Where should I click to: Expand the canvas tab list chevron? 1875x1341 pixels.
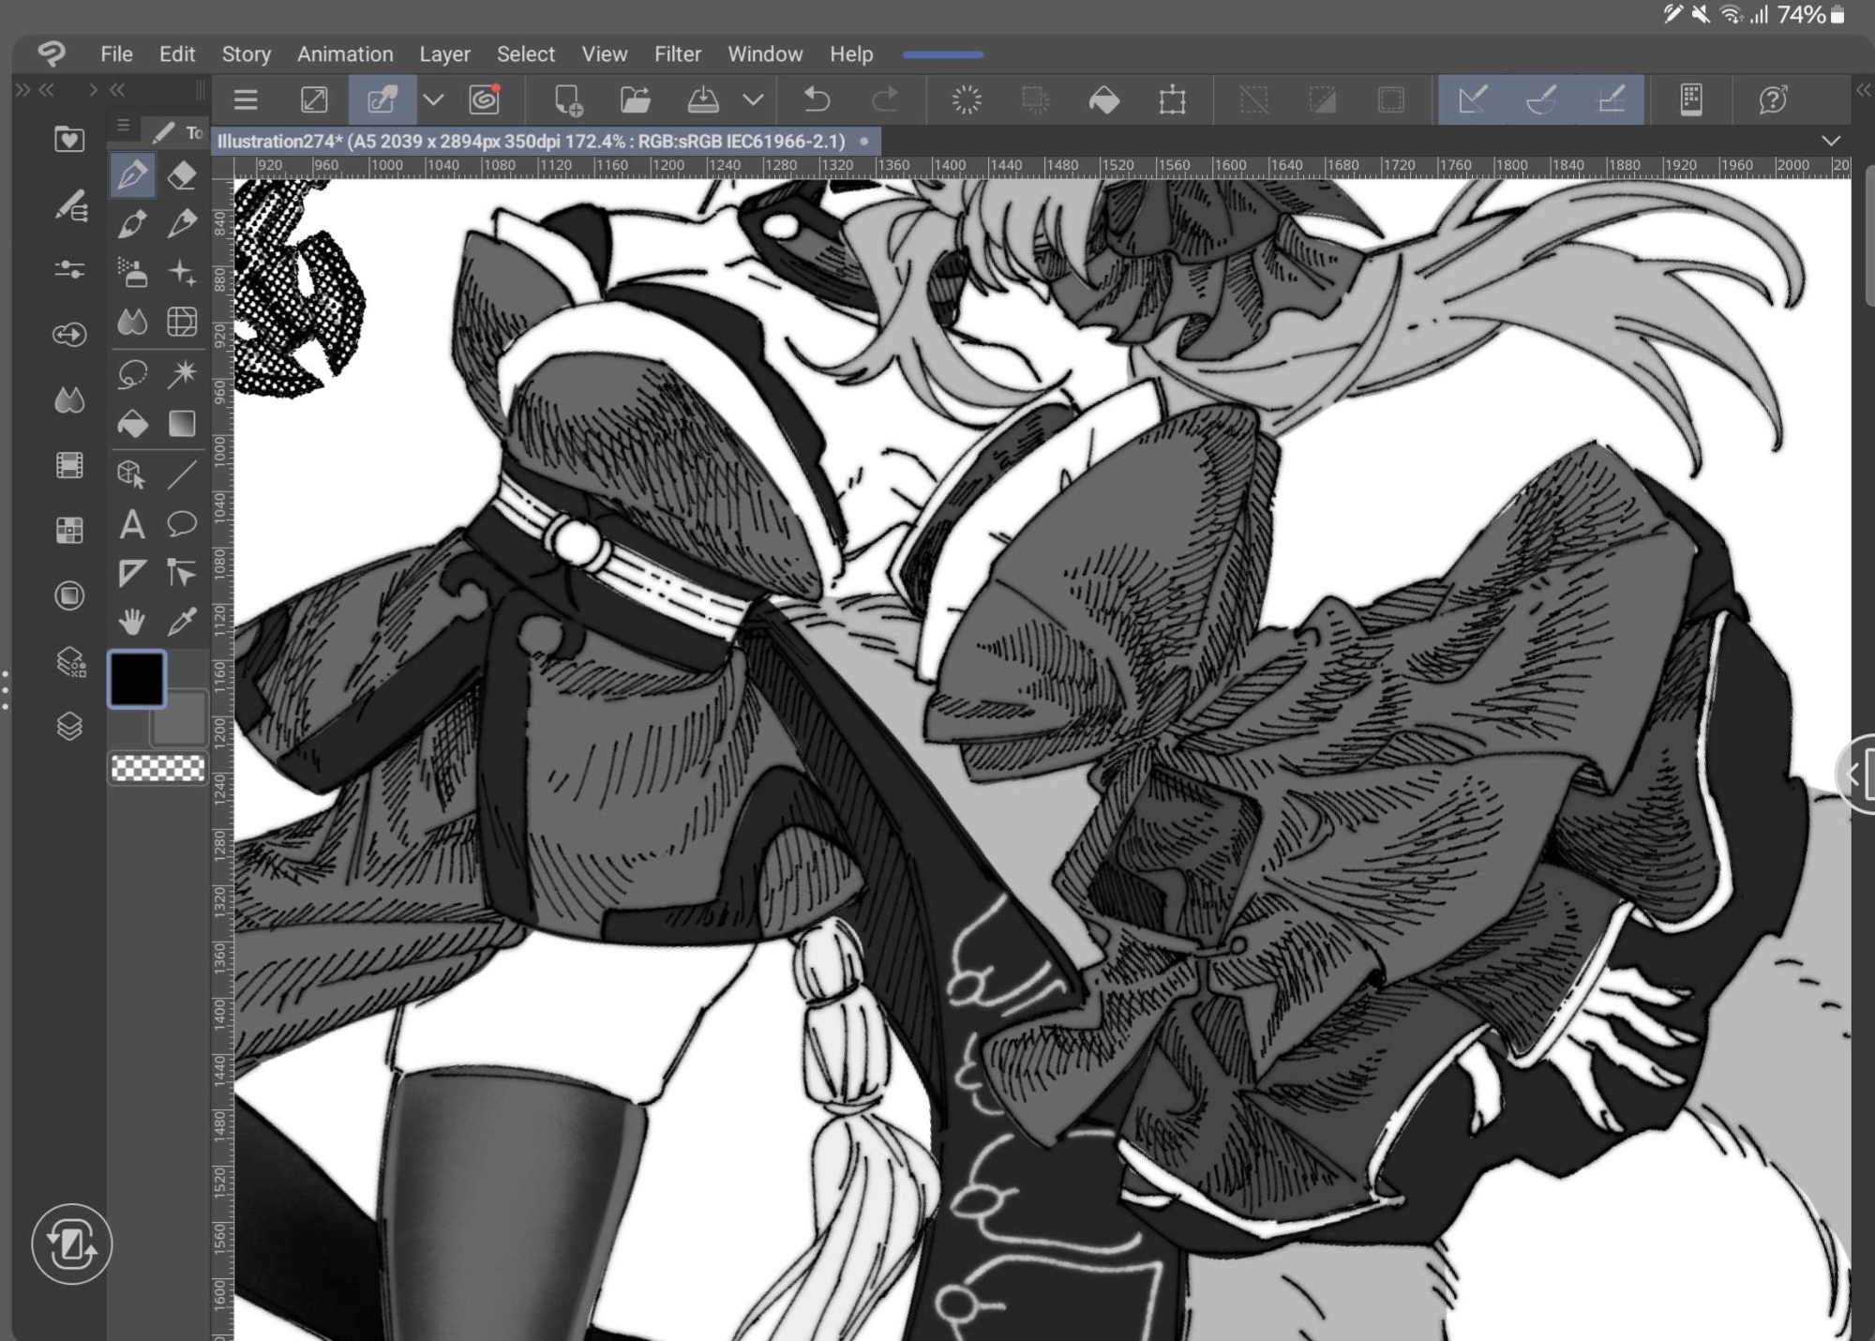(1830, 141)
